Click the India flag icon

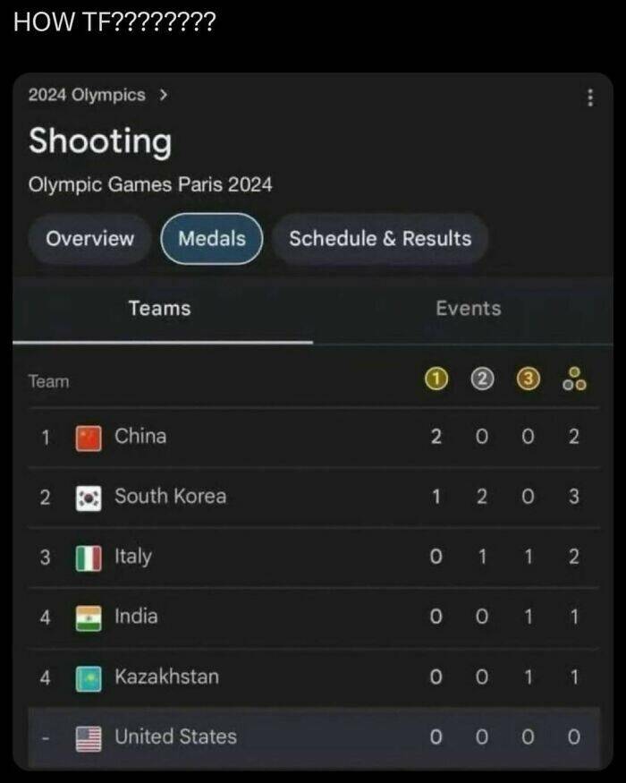tap(89, 617)
